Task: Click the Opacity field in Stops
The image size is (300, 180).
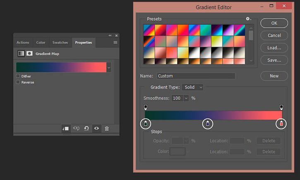Action: coord(178,141)
